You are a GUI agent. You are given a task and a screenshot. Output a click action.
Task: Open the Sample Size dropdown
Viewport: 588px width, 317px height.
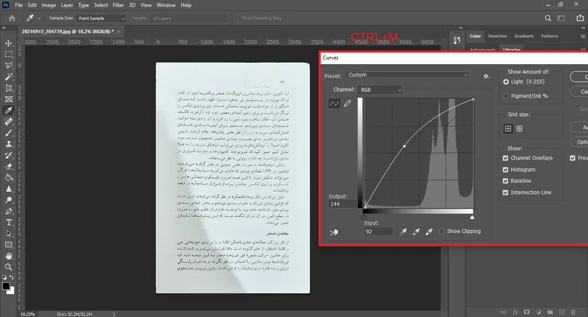point(101,18)
